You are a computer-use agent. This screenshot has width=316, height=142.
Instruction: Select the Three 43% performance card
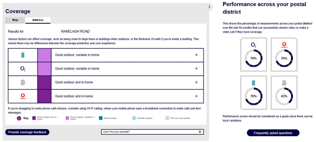(x=284, y=93)
